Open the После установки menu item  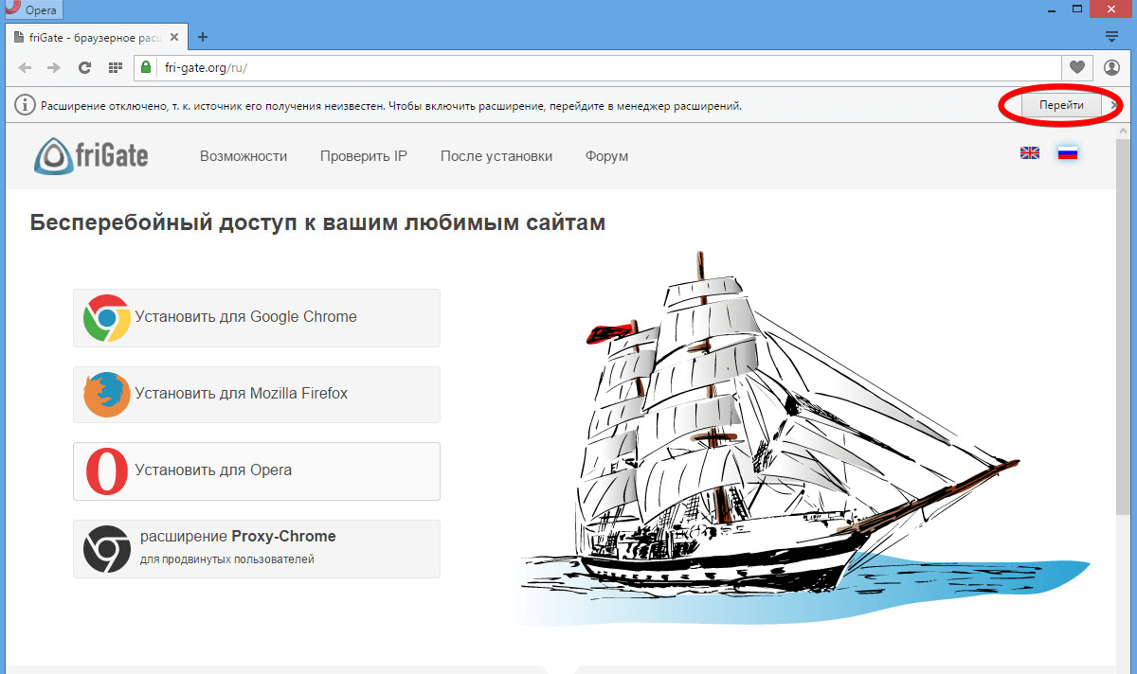click(x=496, y=156)
